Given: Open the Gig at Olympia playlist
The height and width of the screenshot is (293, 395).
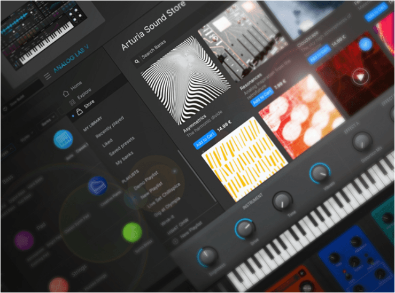Looking at the screenshot, I should pos(167,207).
